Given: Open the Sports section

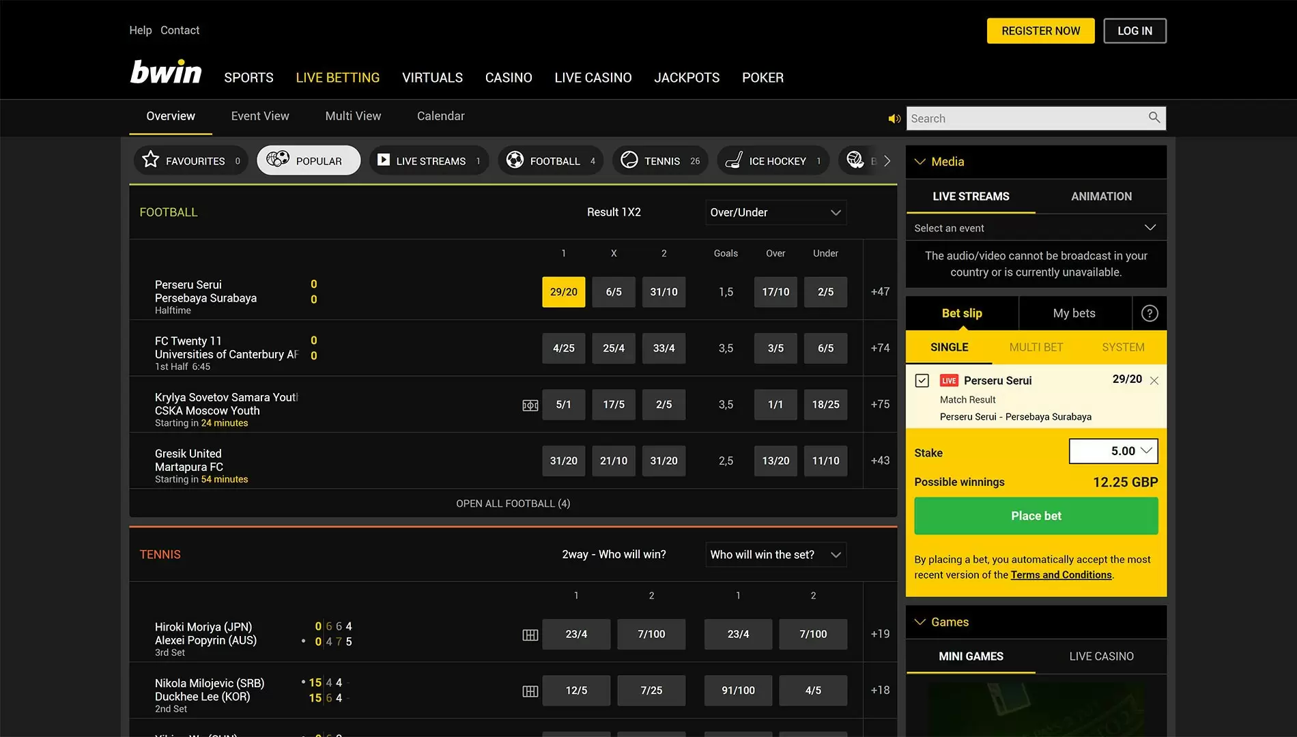Looking at the screenshot, I should pos(248,78).
